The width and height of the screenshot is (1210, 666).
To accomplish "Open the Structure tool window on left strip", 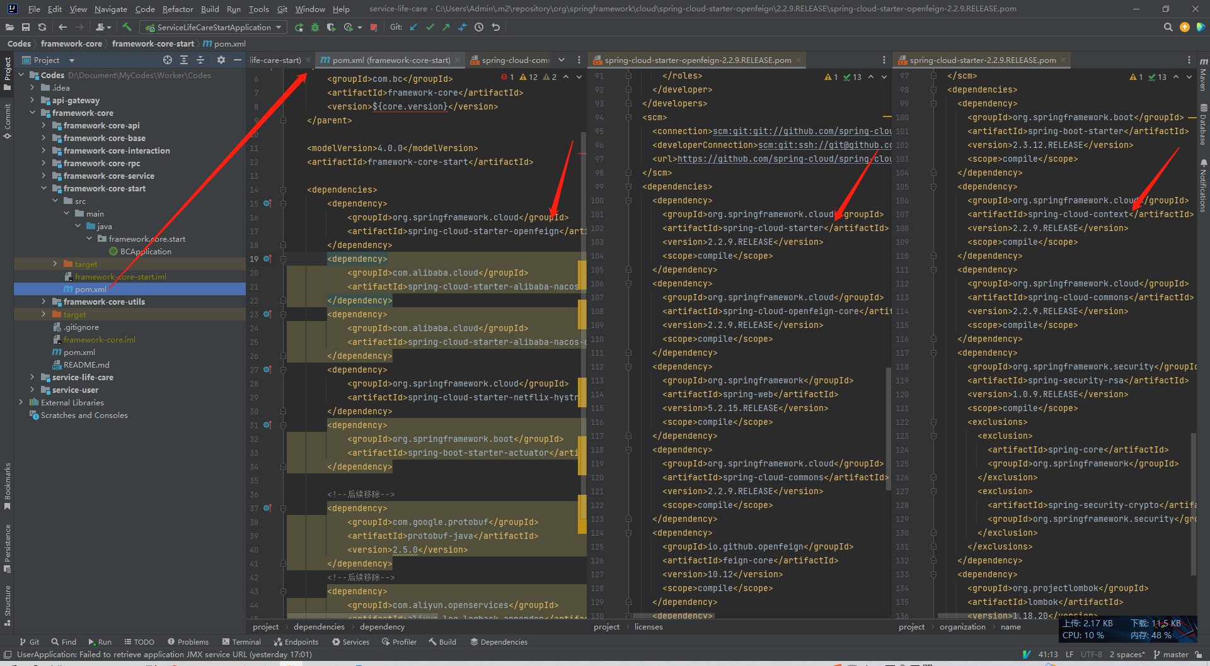I will click(x=7, y=605).
